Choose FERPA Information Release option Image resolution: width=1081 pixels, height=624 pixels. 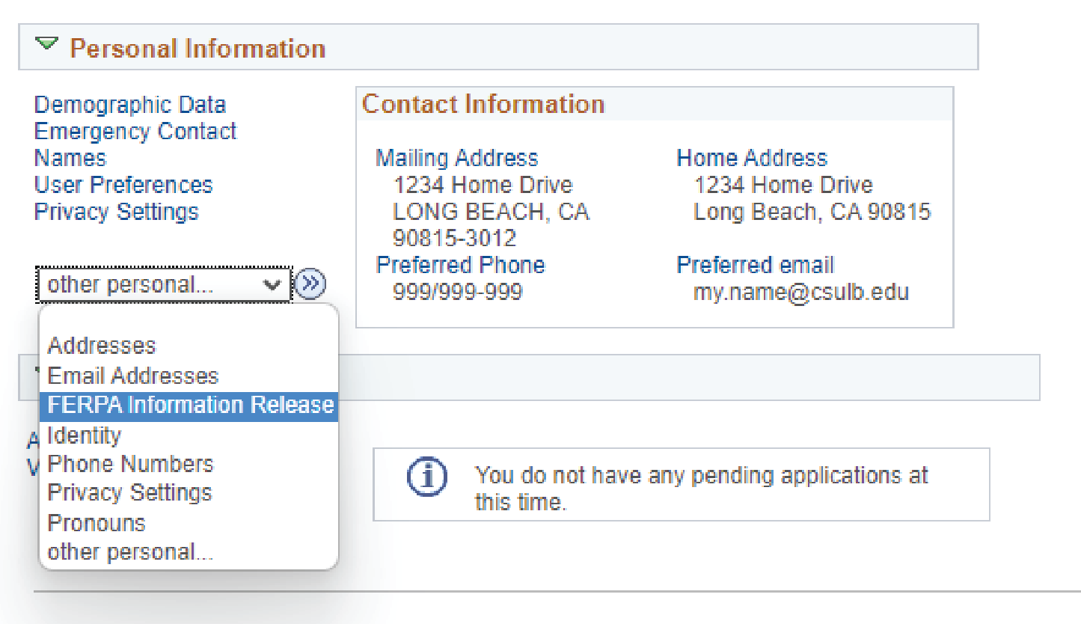[x=190, y=405]
